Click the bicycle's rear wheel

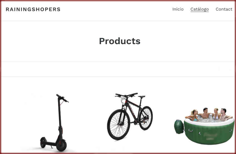point(146,118)
